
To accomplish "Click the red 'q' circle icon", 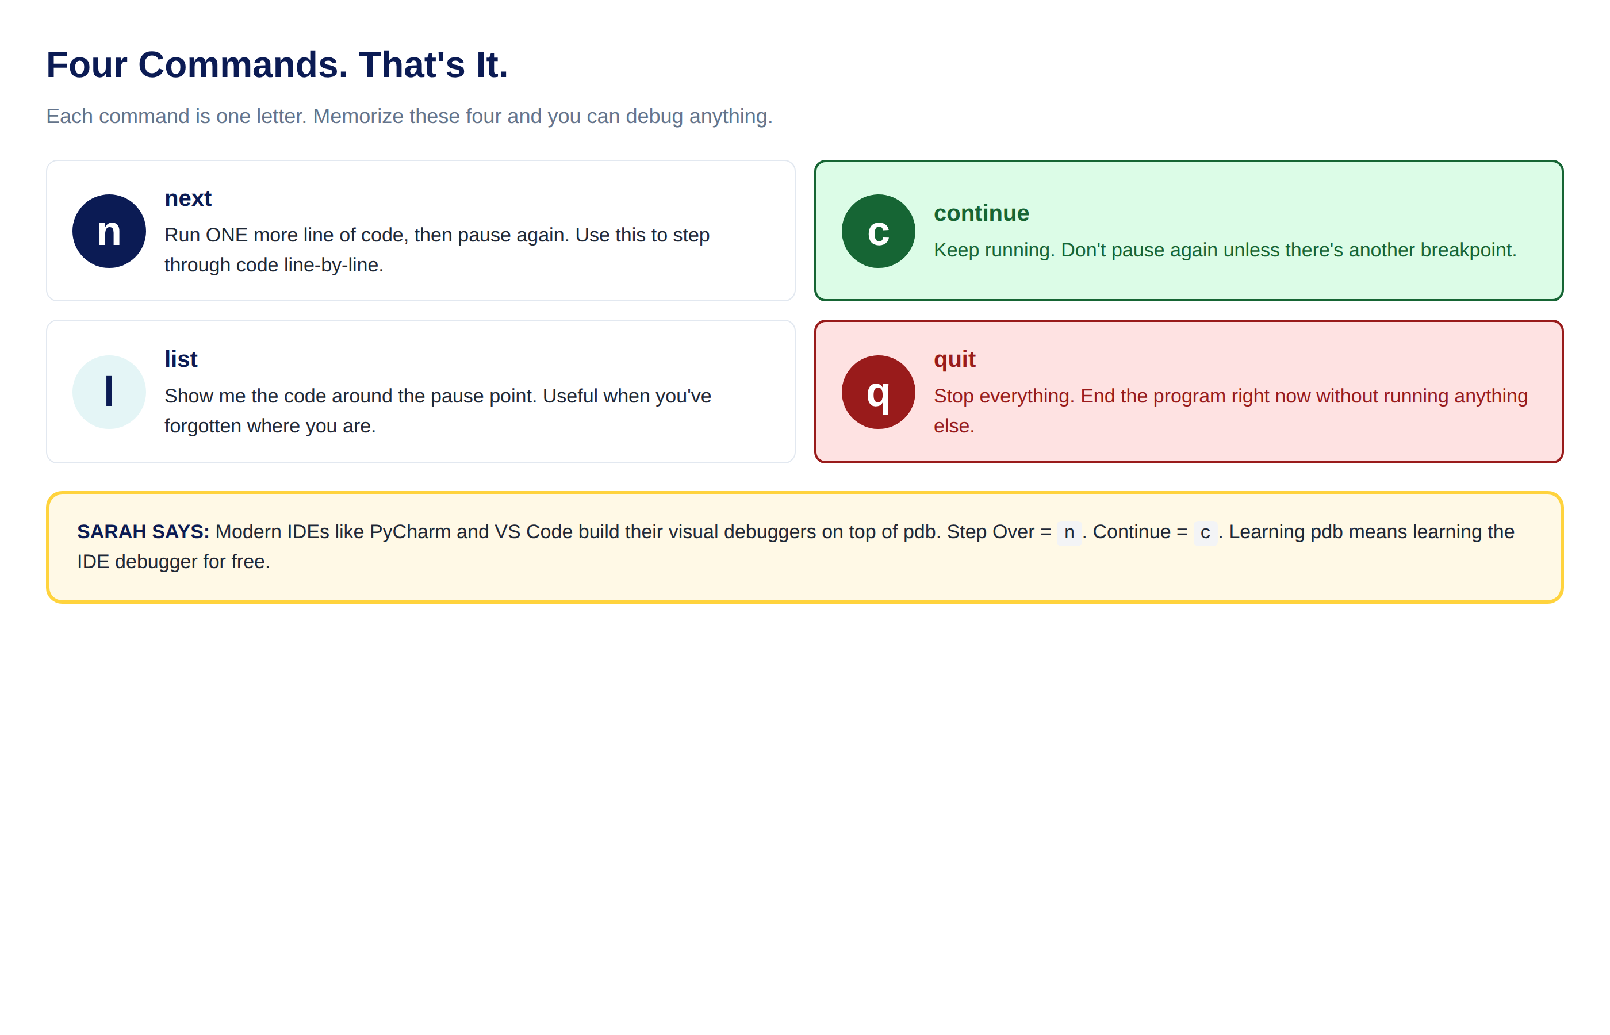I will click(878, 392).
